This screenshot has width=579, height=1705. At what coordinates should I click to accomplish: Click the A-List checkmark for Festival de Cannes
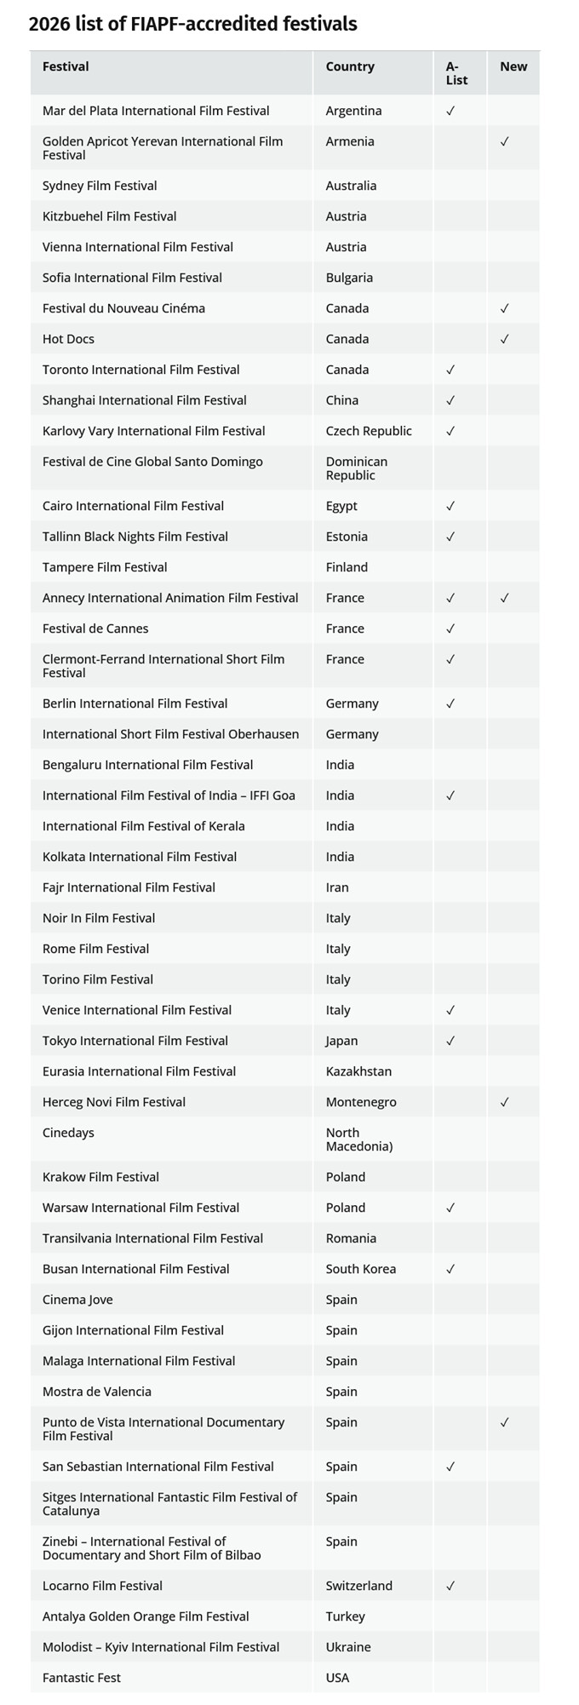coord(450,629)
